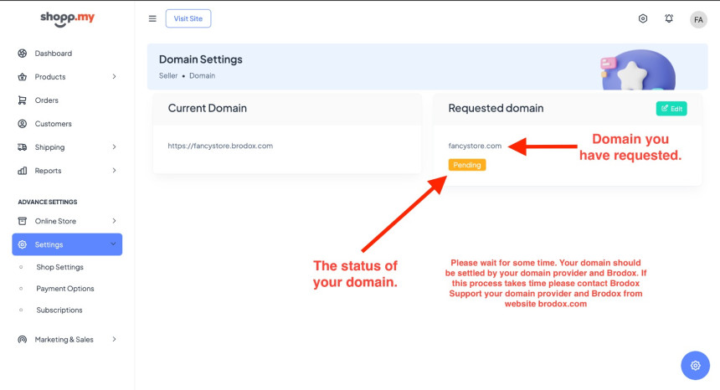Expand the Reports submenu

pyautogui.click(x=114, y=171)
